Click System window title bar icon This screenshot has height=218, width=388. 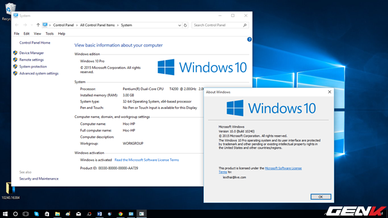pyautogui.click(x=16, y=16)
